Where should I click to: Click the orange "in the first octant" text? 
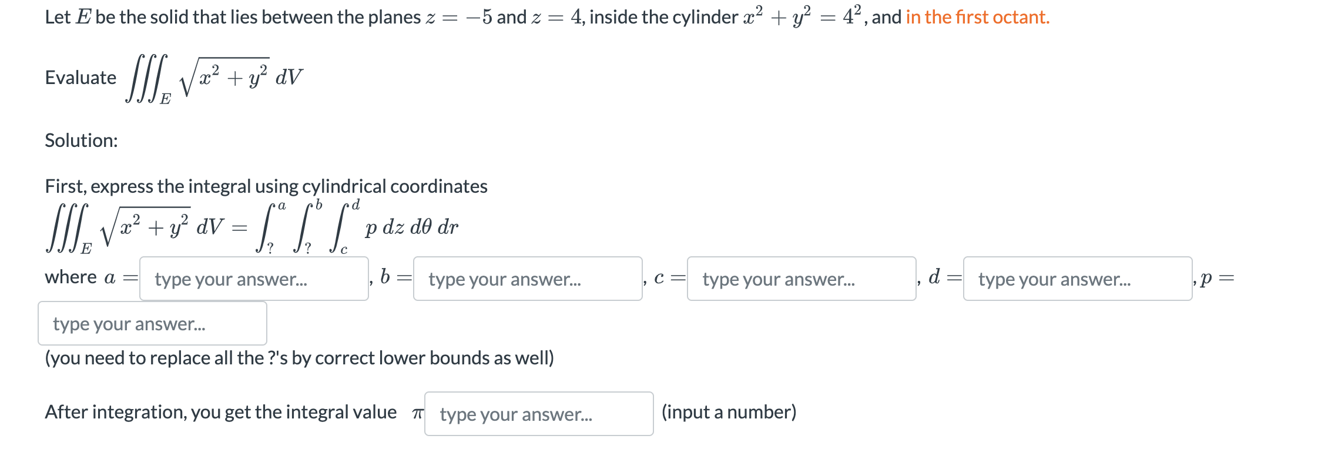[x=977, y=17]
